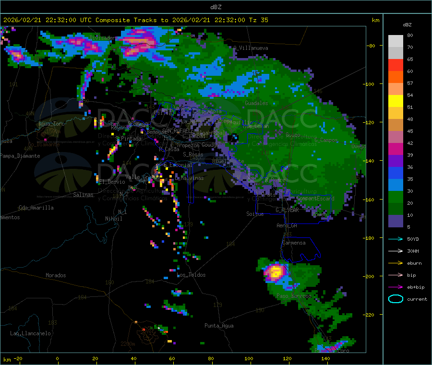This screenshot has height=365, width=432.
Task: Click the 'Los_Toldos' map label
Action: pos(191,275)
